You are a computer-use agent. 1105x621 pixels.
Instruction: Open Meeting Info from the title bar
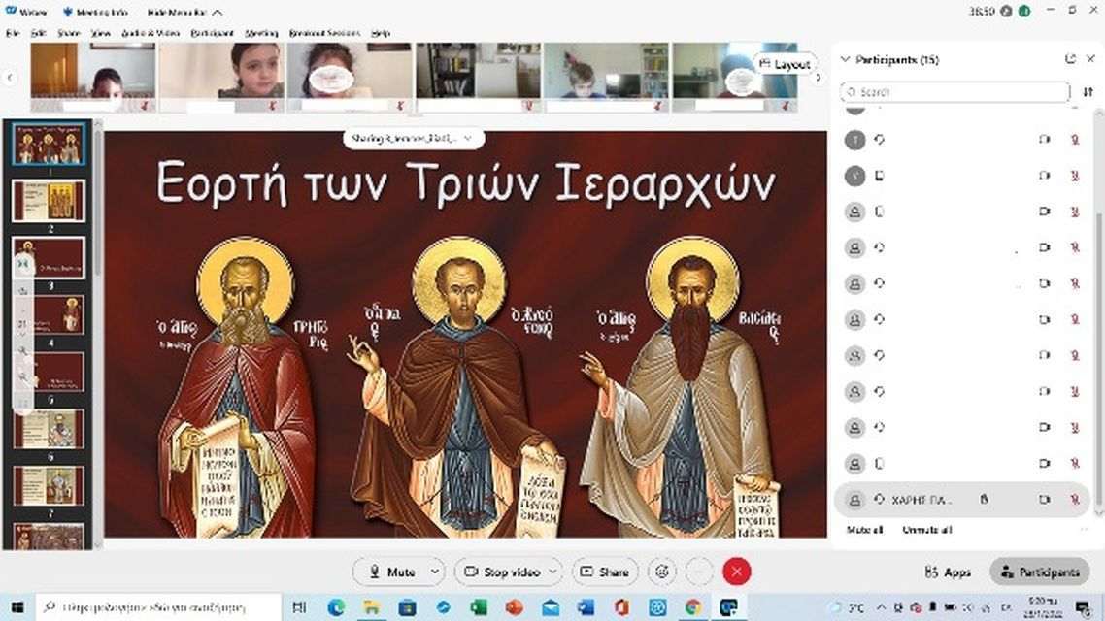coord(94,12)
